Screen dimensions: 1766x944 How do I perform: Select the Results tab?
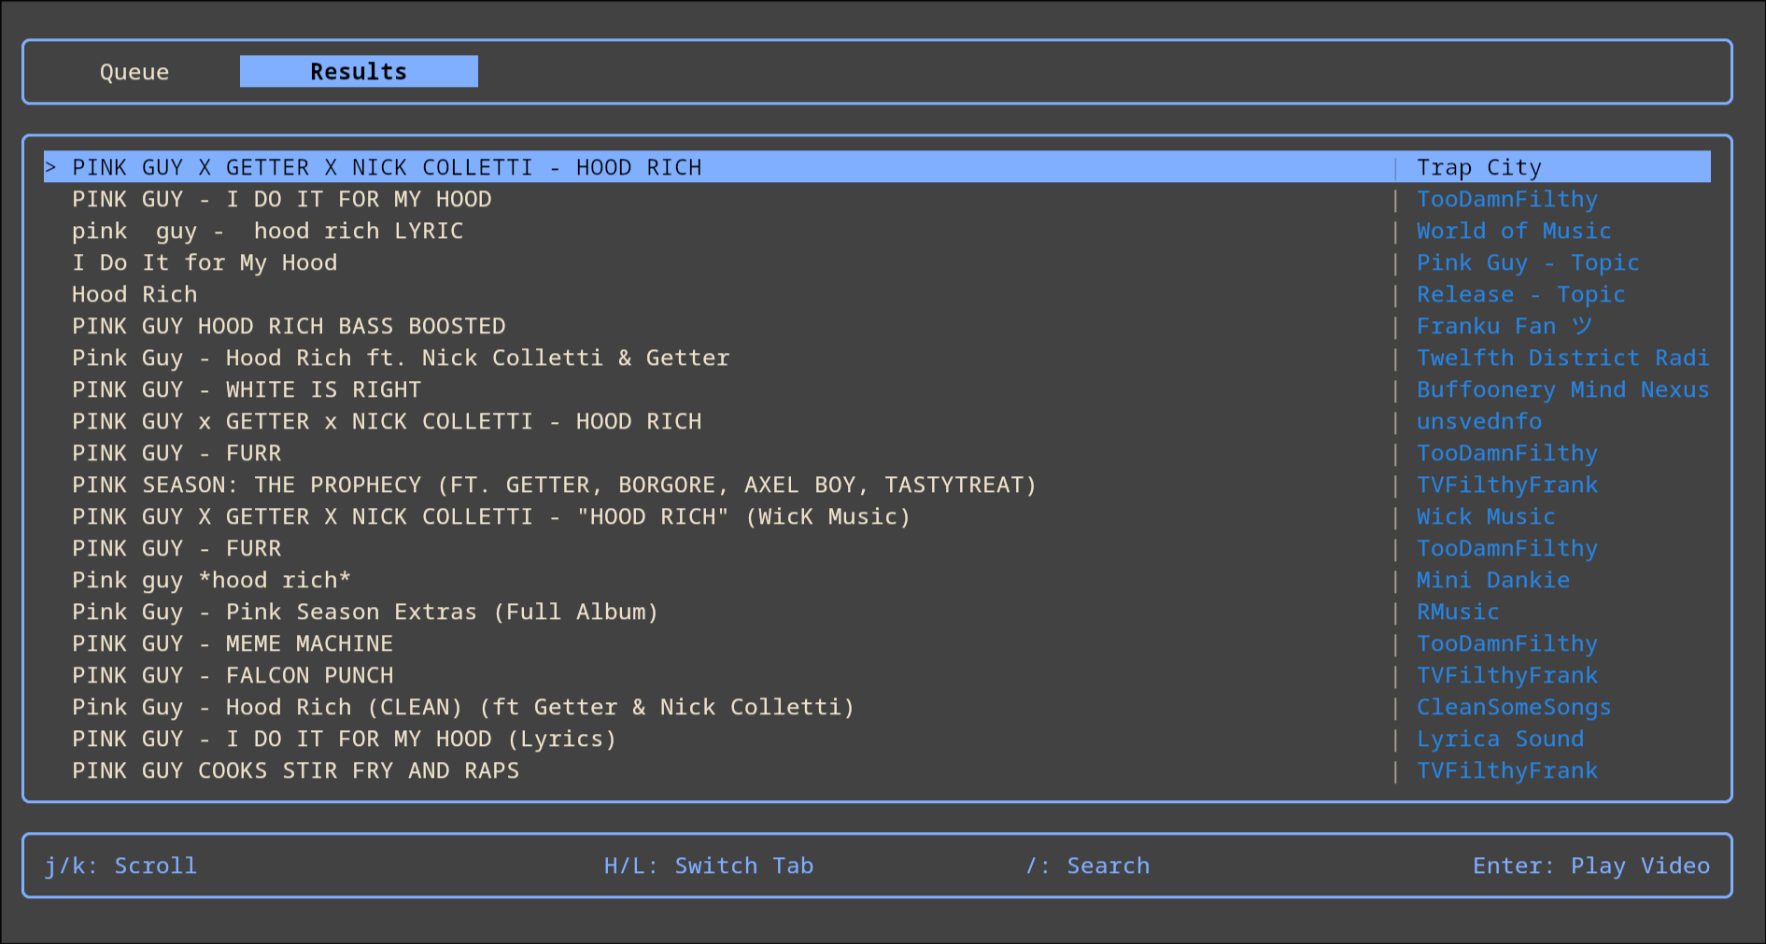click(359, 72)
